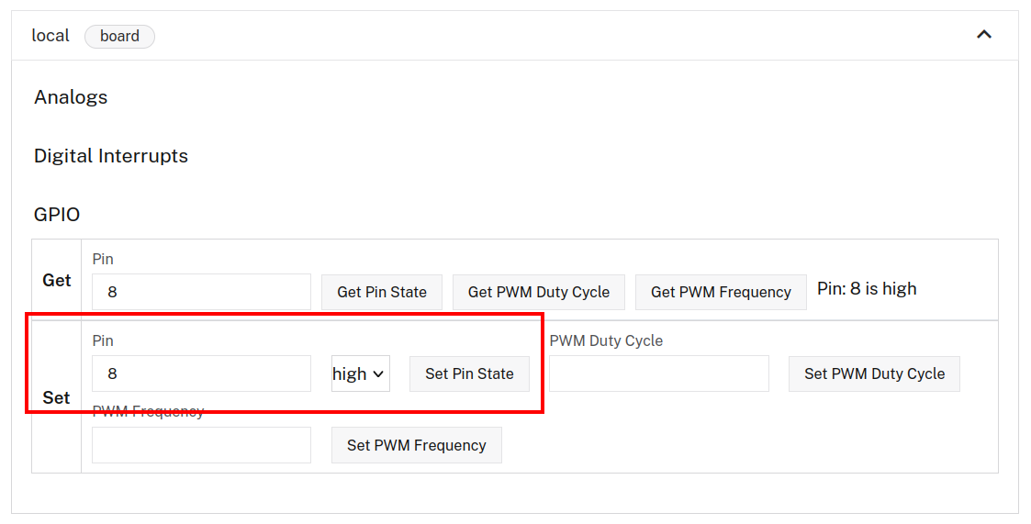This screenshot has height=524, width=1031.
Task: Select the GPIO section heading
Action: pyautogui.click(x=57, y=215)
